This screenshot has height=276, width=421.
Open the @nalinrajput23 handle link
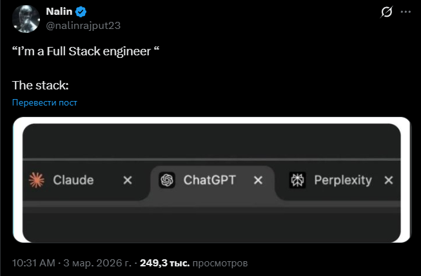[83, 25]
